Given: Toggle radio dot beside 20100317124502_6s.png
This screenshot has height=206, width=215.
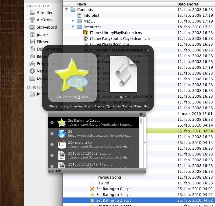Looking at the screenshot, I should [x=52, y=155].
